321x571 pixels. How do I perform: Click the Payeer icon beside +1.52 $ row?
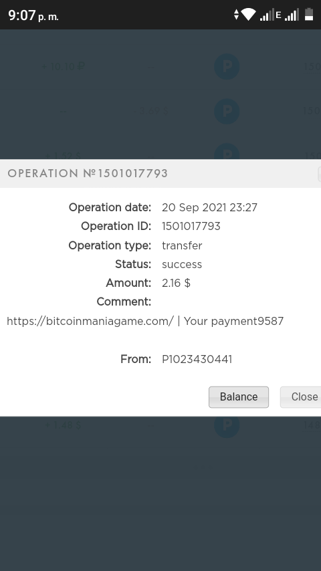tap(227, 152)
